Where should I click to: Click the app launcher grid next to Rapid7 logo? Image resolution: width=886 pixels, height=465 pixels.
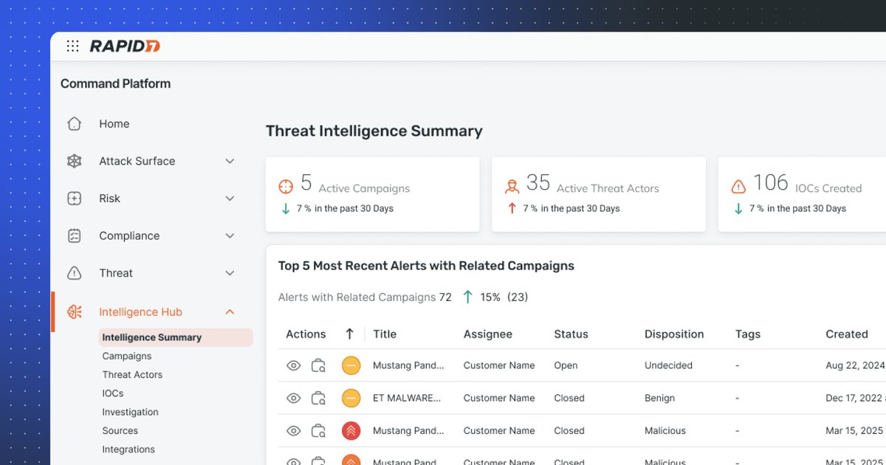[72, 45]
